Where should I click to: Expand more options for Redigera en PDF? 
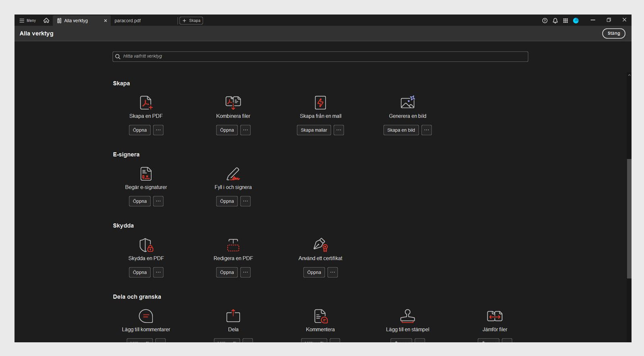point(246,273)
